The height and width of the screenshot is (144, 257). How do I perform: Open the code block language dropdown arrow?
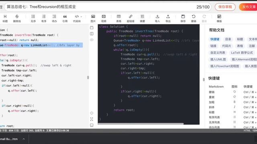pyautogui.click(x=81, y=17)
